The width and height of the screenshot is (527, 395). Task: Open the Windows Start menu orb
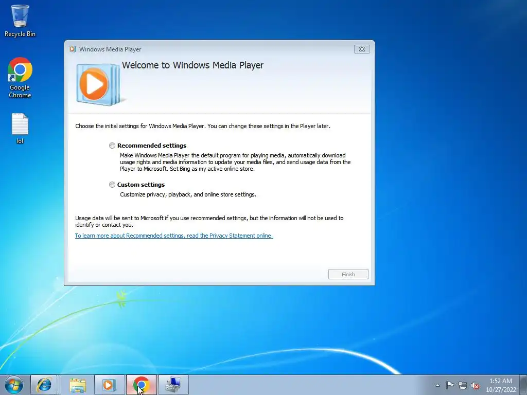click(14, 385)
